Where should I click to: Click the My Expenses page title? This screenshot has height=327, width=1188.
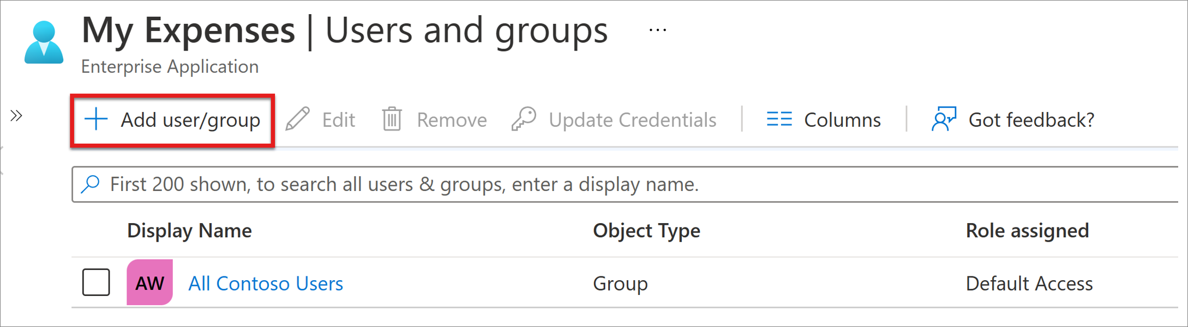point(188,30)
